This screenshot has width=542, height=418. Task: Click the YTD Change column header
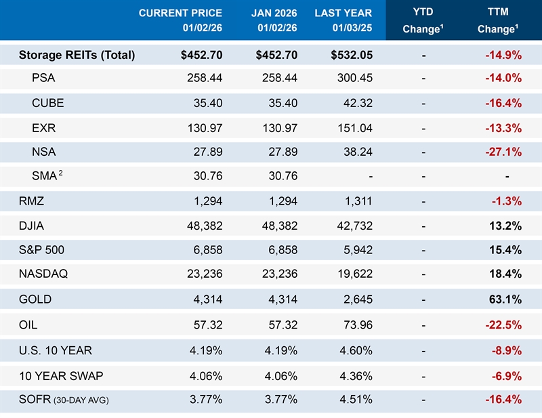click(x=423, y=20)
